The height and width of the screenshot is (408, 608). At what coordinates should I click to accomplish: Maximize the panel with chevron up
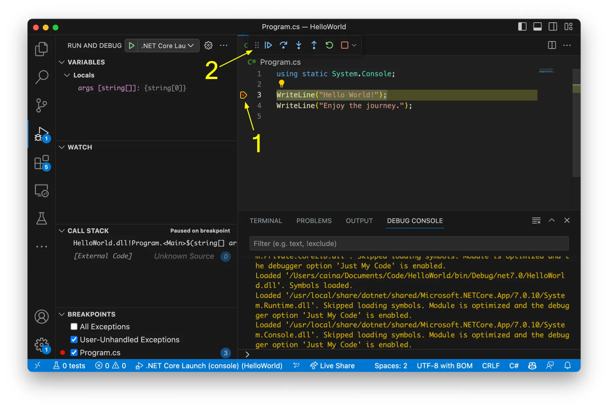click(552, 220)
